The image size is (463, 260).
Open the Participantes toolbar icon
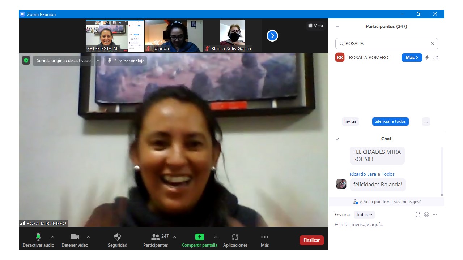click(x=156, y=237)
